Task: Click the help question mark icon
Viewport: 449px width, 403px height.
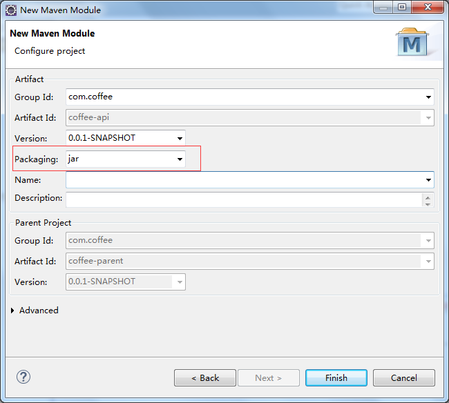Action: [23, 377]
